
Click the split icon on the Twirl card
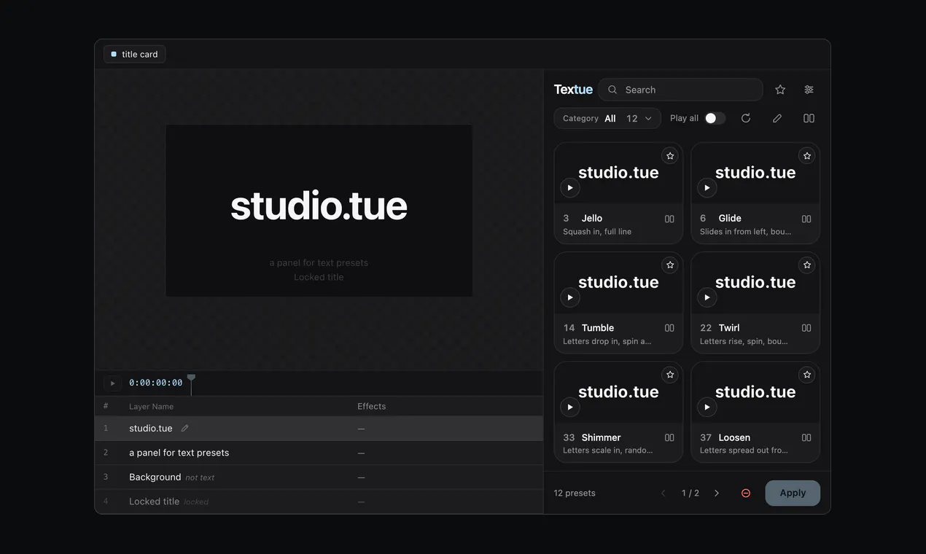click(806, 328)
